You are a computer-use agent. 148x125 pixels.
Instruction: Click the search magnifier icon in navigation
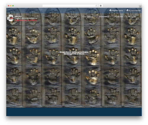139,16
